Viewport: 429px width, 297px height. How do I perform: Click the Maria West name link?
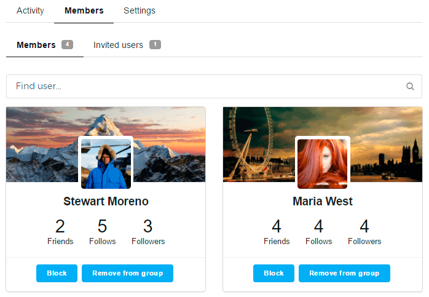coord(323,202)
